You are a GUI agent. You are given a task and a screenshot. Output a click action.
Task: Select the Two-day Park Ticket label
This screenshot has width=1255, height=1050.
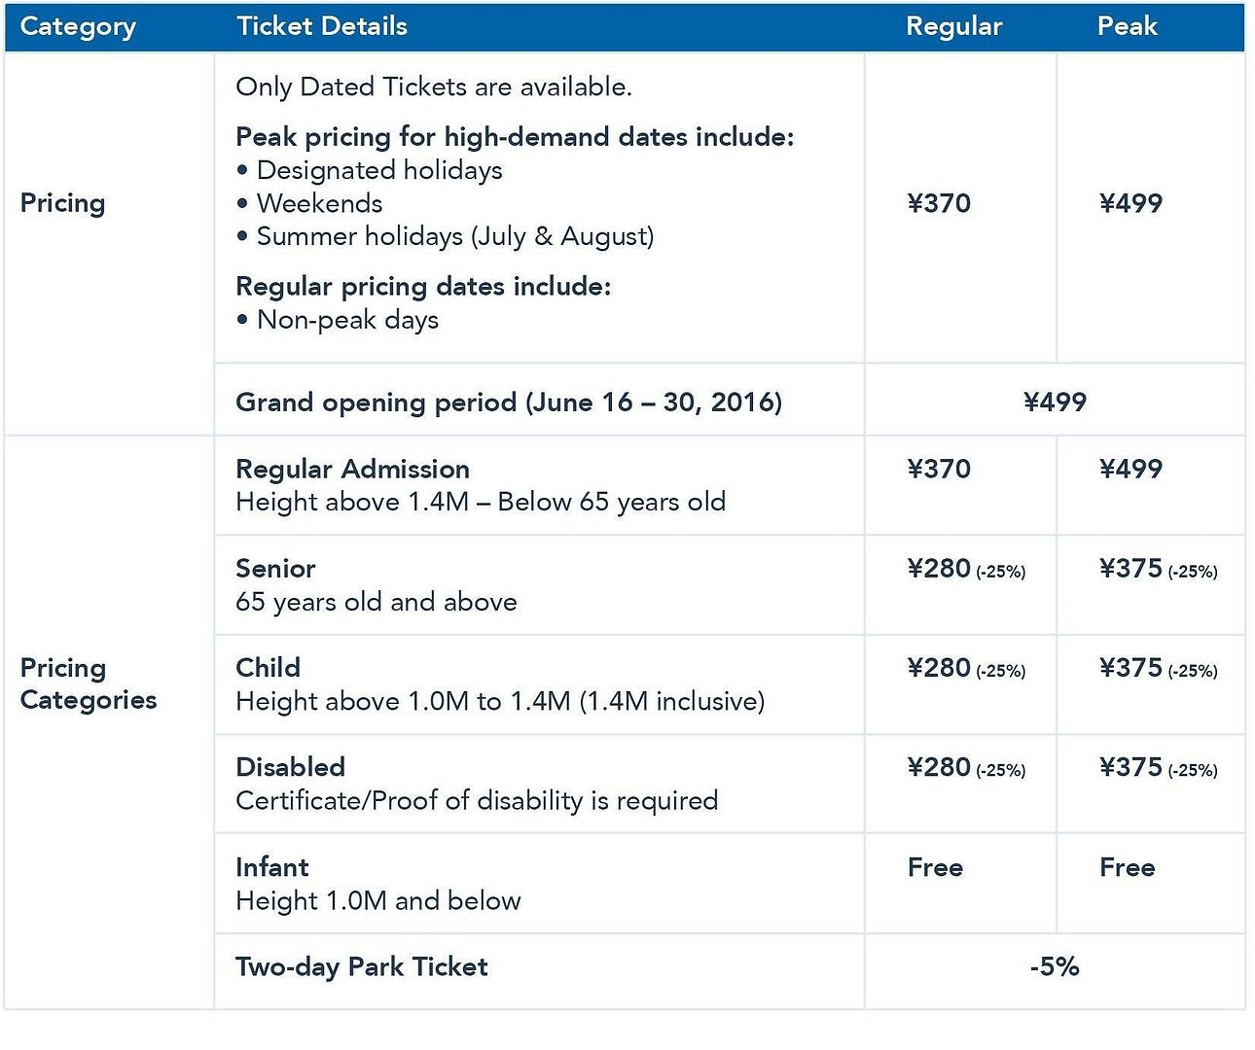click(362, 966)
